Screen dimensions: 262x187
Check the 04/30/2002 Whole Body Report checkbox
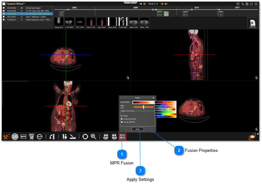pos(4,8)
